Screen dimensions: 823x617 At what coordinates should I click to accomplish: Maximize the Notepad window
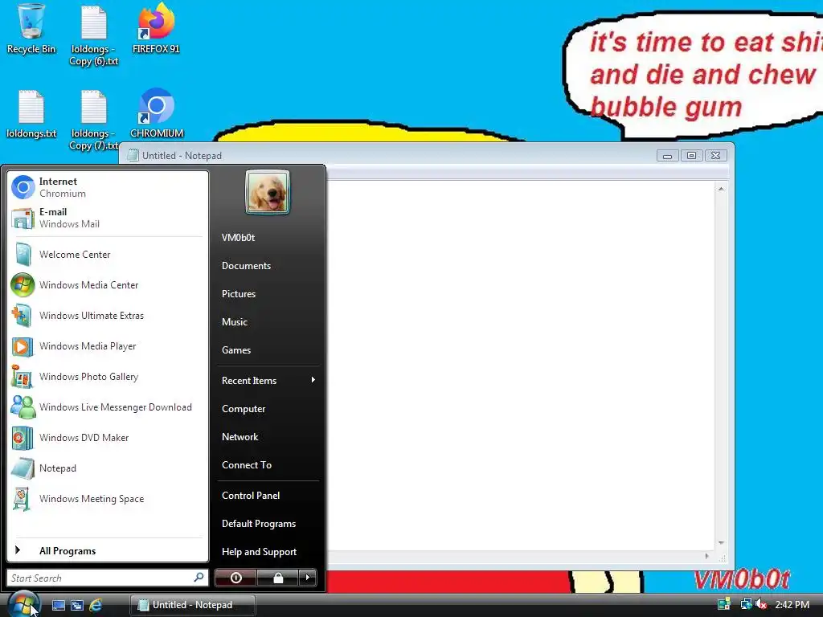[x=691, y=156]
